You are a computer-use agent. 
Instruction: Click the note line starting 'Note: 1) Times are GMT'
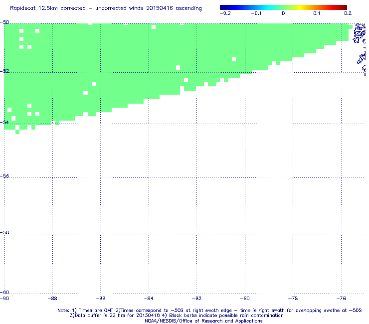pos(209,311)
